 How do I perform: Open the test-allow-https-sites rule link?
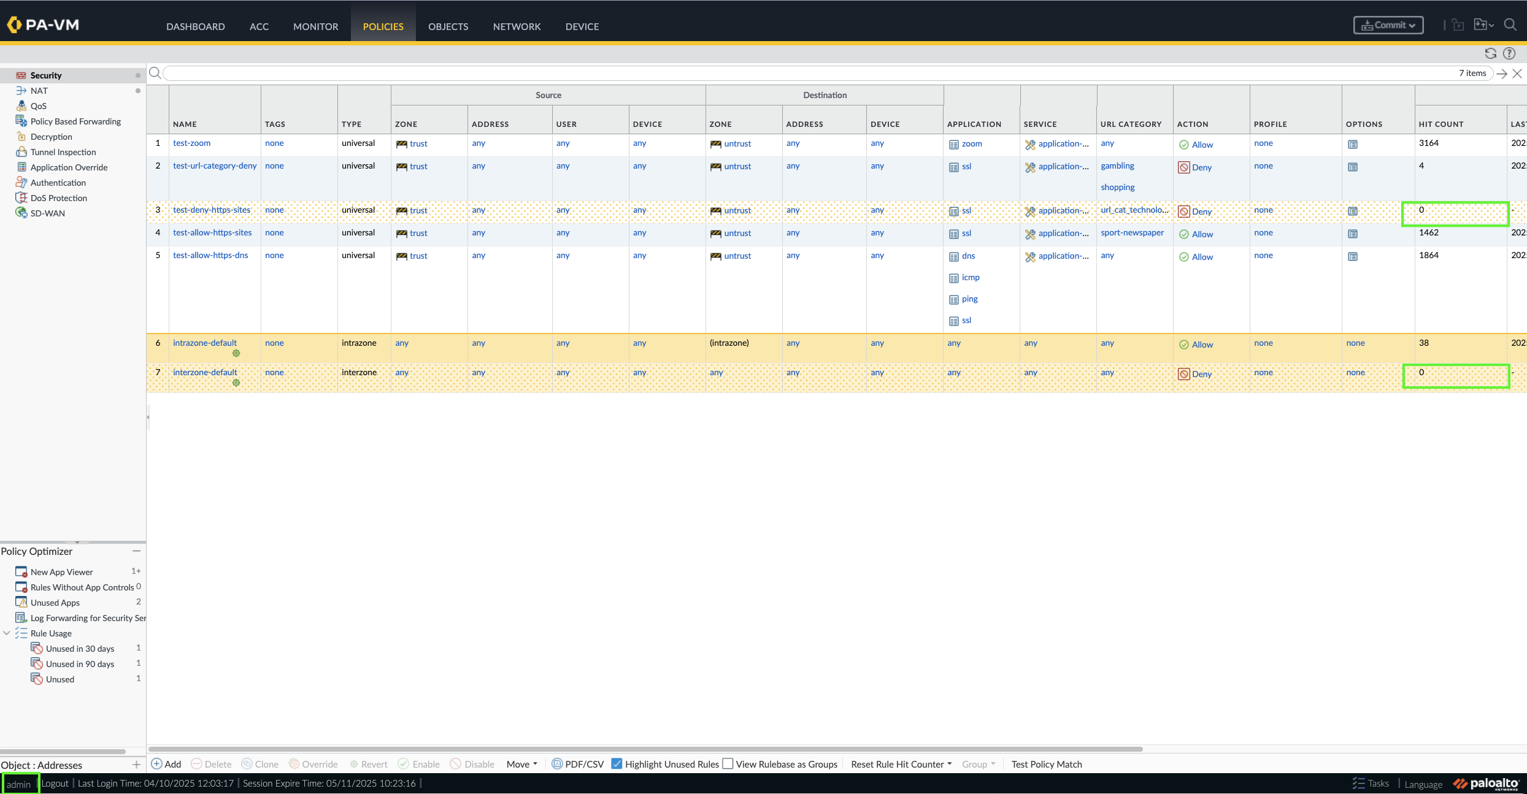tap(212, 233)
